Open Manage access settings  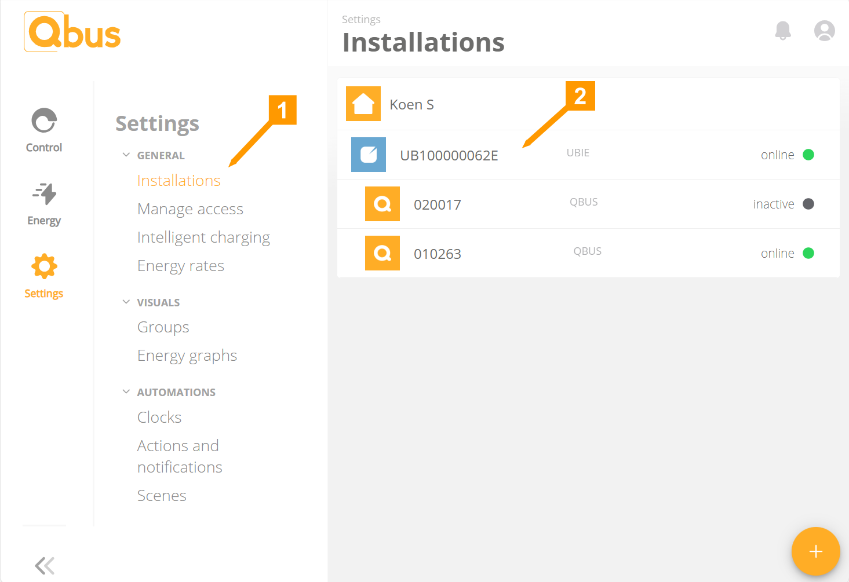pos(190,209)
